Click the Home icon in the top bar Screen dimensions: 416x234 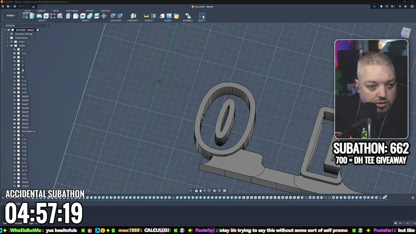click(33, 6)
